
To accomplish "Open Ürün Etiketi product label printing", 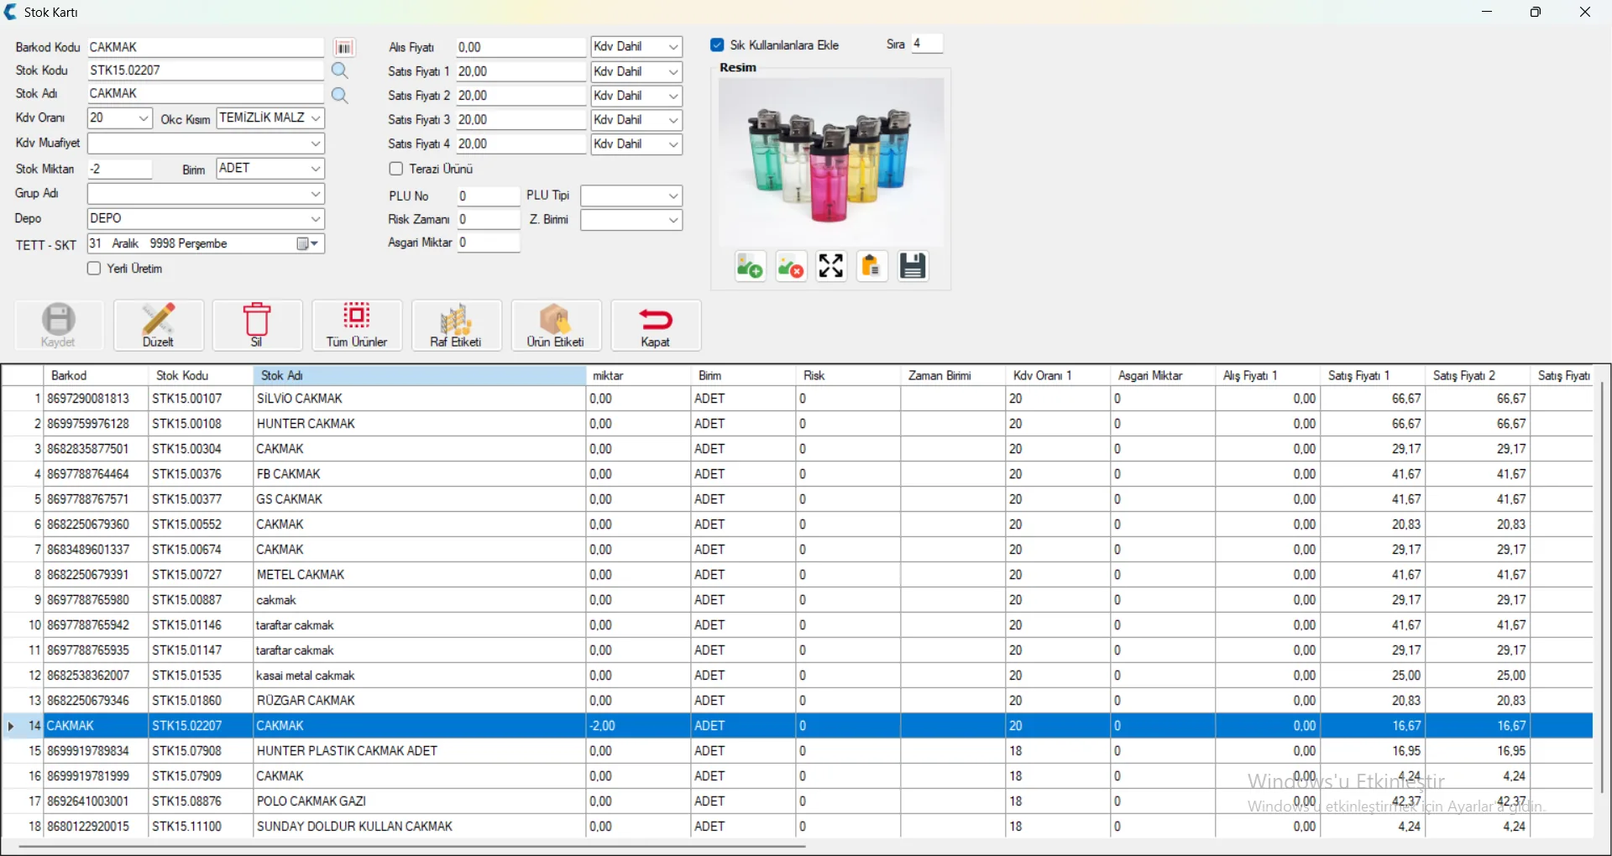I will tap(556, 326).
